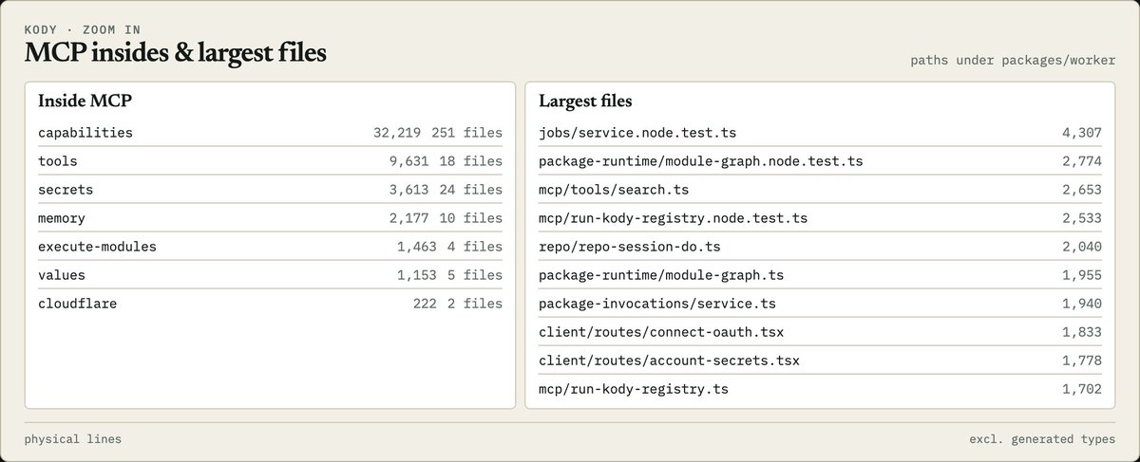Select the mcp/tools/search.ts file row
The image size is (1140, 462).
pyautogui.click(x=820, y=190)
